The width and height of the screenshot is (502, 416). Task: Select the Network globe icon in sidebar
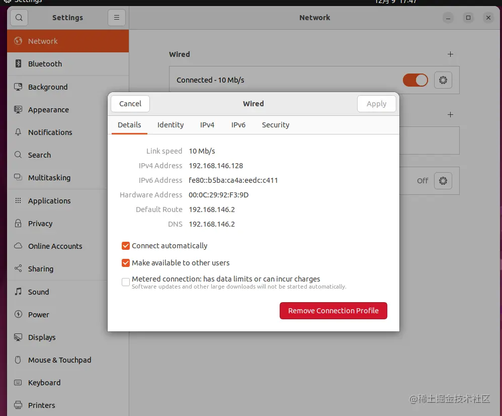pos(18,41)
